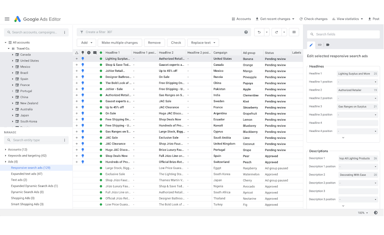This screenshot has width=384, height=235.
Task: Sort by the lightbulb suggestions column
Action: (83, 53)
